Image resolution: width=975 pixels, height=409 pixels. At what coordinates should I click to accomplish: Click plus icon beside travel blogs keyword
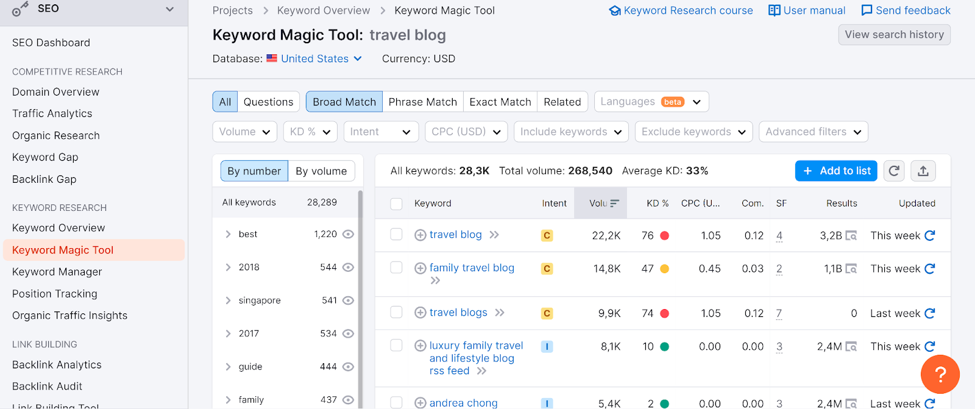[x=420, y=313]
